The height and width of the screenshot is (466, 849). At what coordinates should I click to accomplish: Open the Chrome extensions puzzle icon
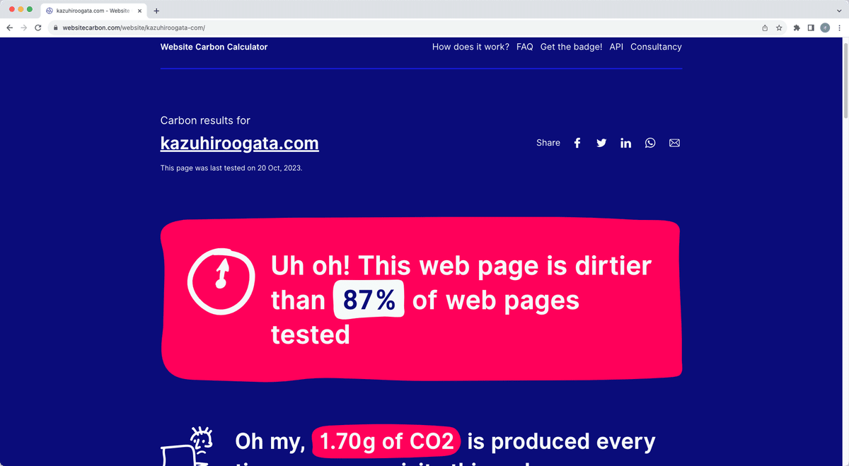pyautogui.click(x=797, y=28)
